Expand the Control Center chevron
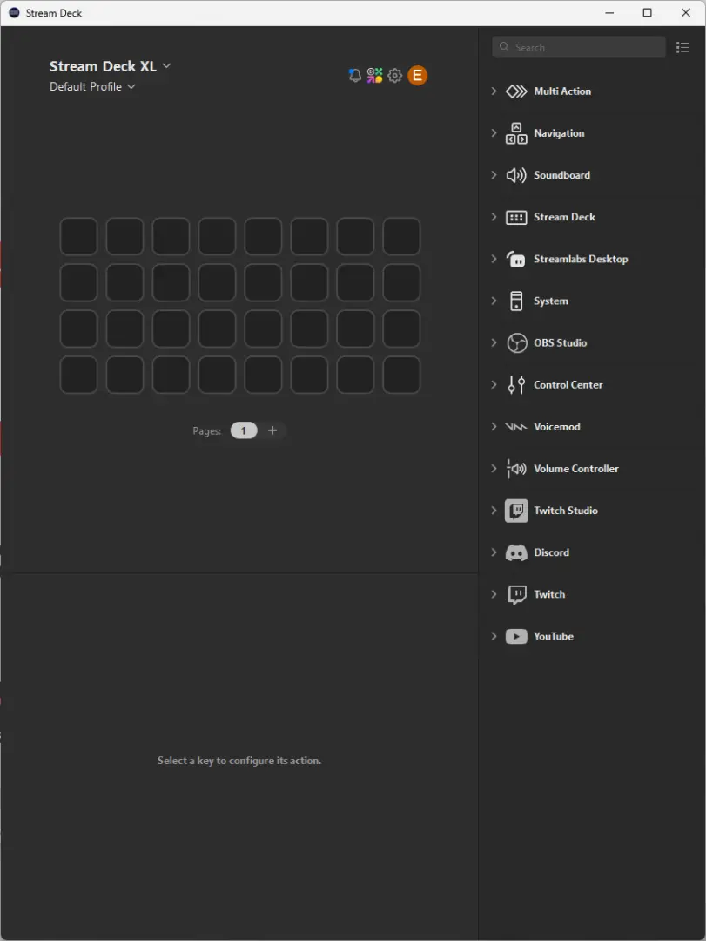The width and height of the screenshot is (706, 941). click(494, 385)
